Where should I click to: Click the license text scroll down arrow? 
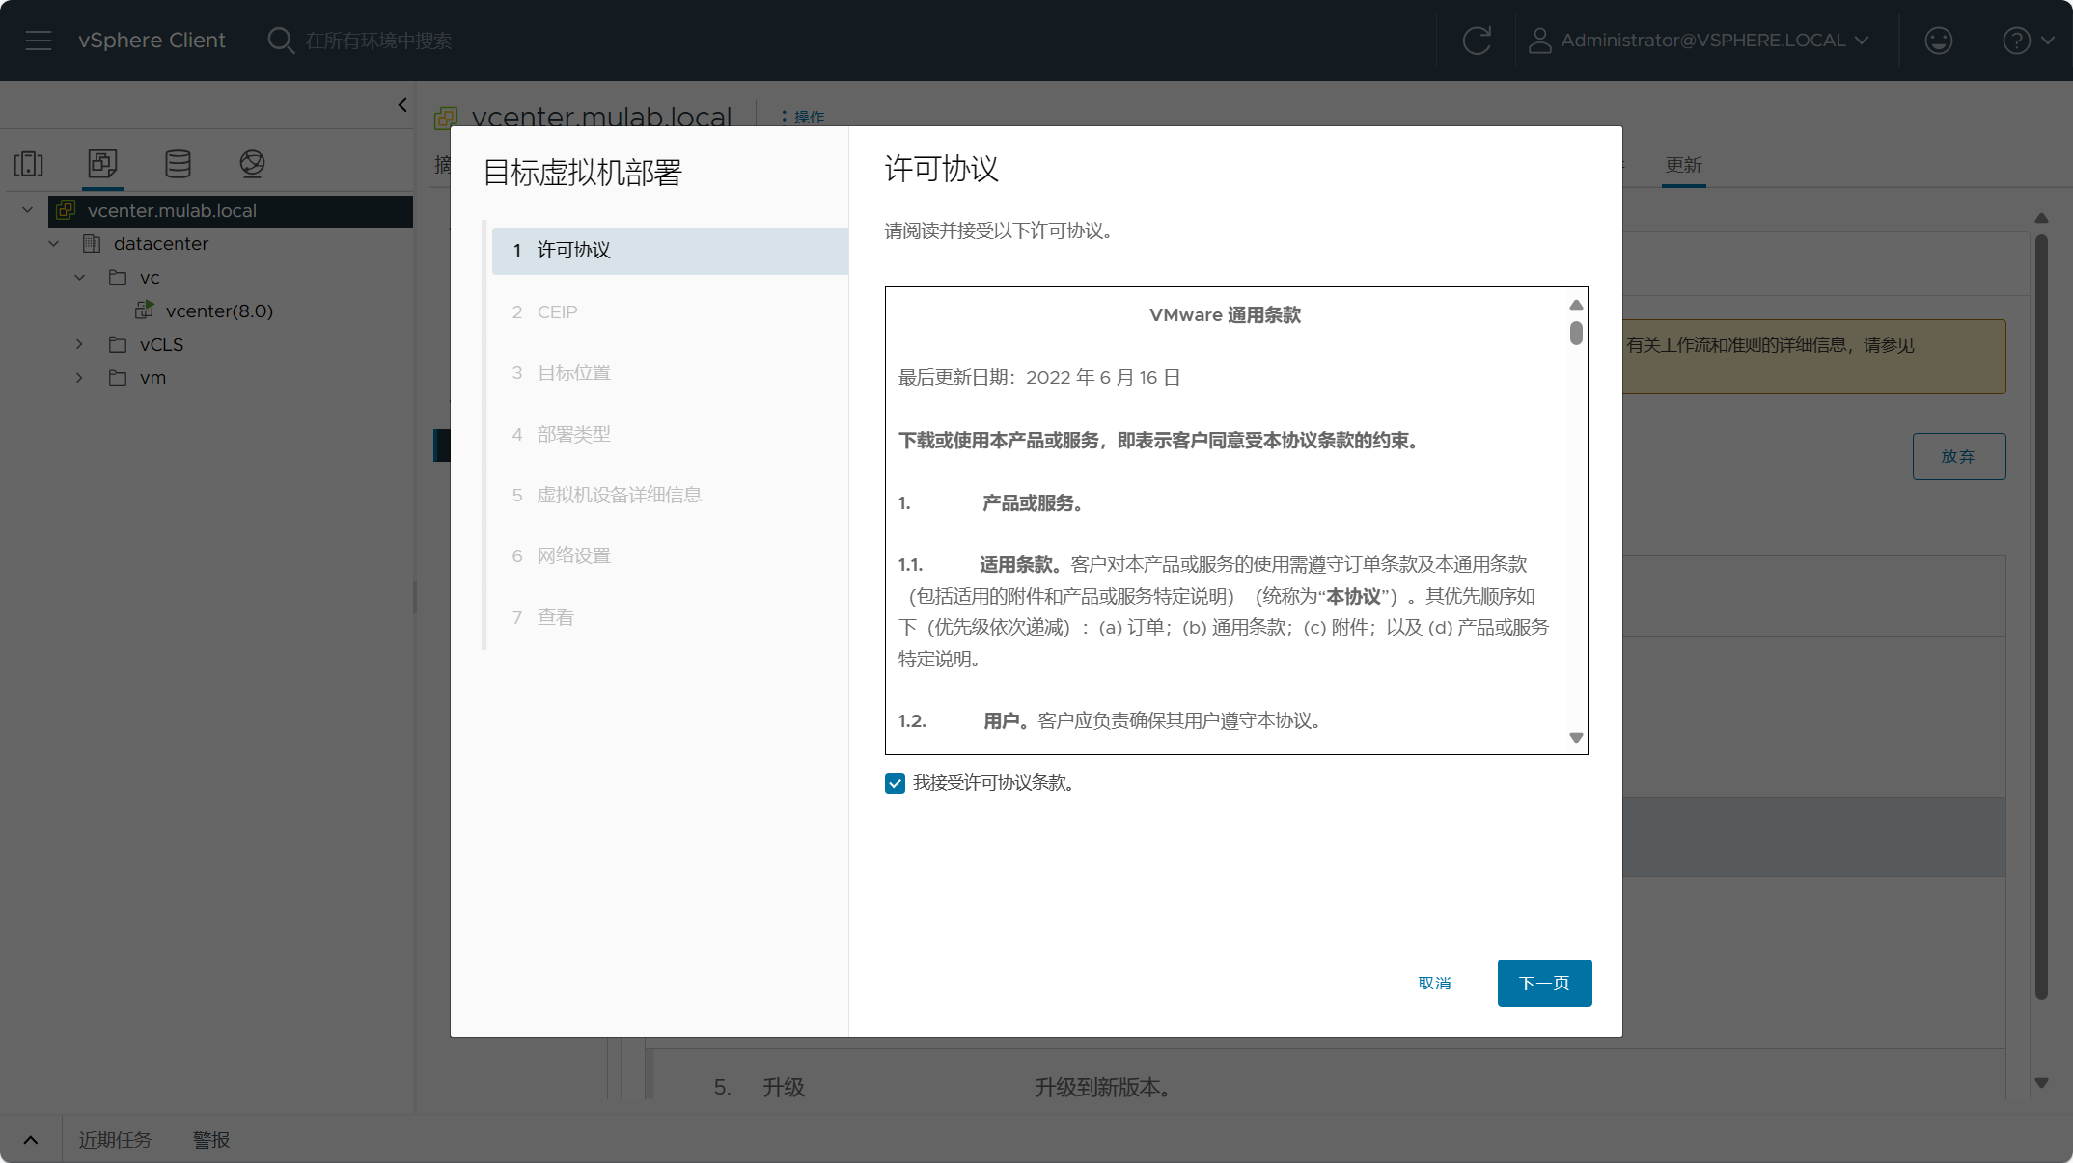(x=1576, y=738)
